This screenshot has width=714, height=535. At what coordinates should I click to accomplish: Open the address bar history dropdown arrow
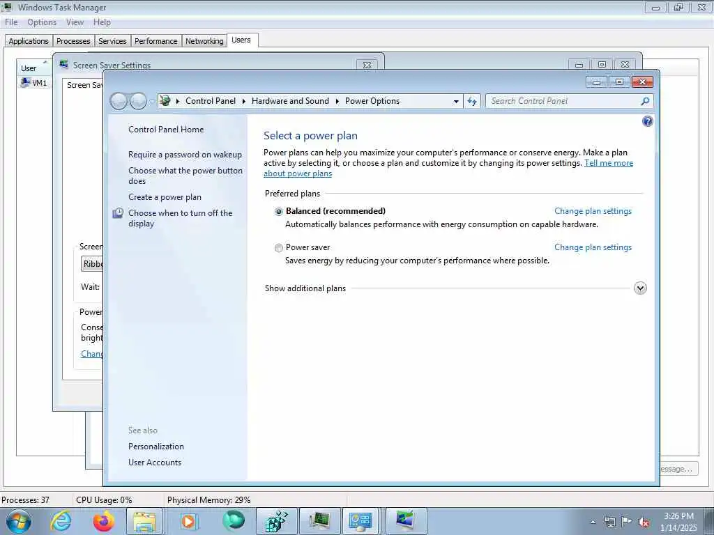pyautogui.click(x=456, y=102)
